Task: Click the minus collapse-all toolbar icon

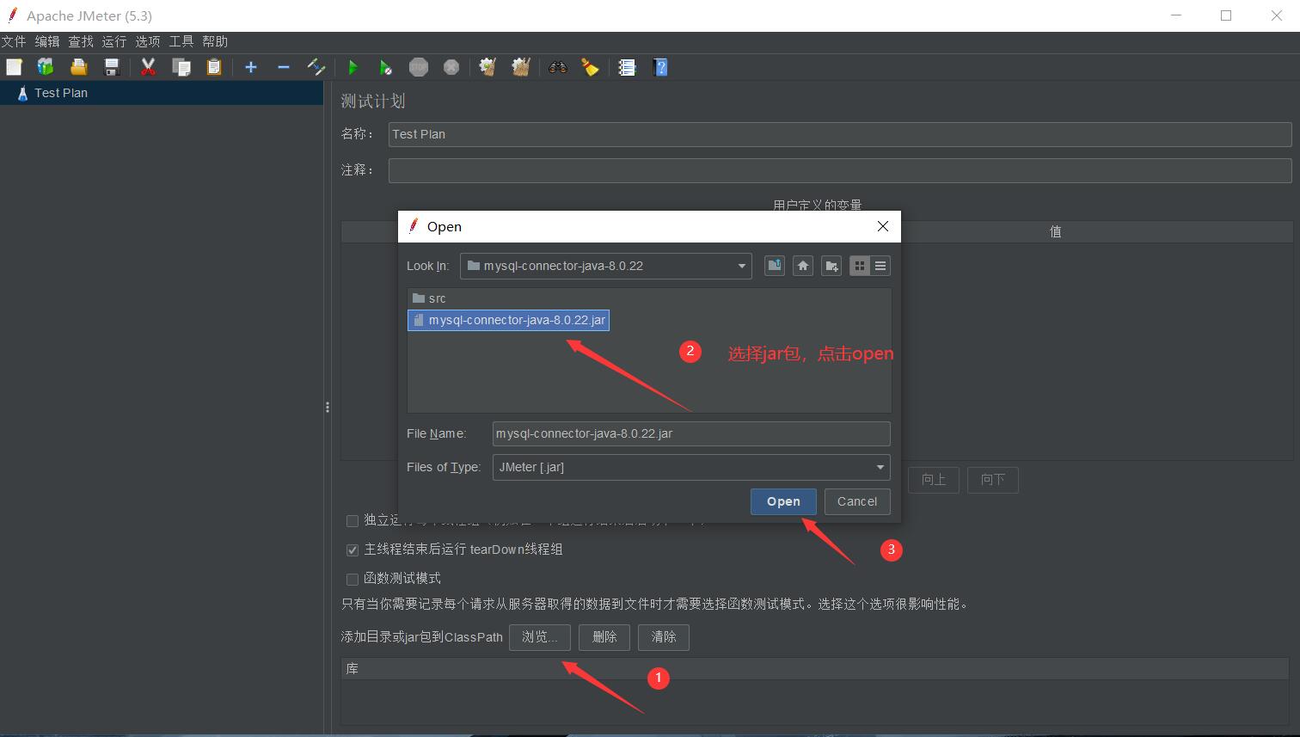Action: 284,67
